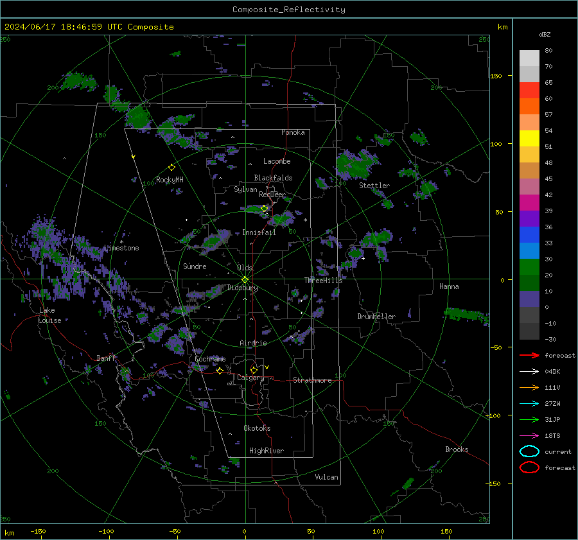Screen dimensions: 578x540
Task: Click the Didsbury town label
Action: pyautogui.click(x=242, y=288)
